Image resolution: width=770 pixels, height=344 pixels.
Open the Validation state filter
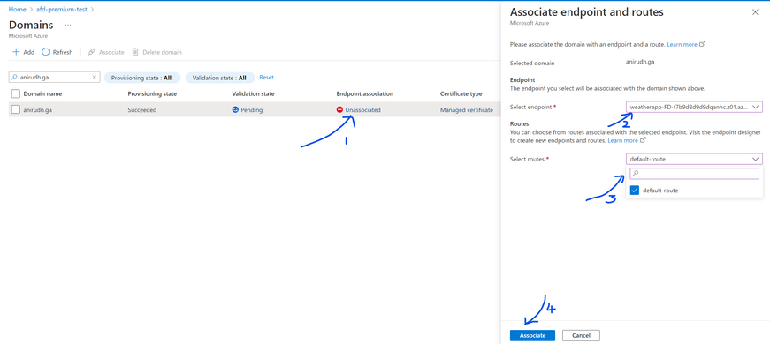click(x=220, y=78)
